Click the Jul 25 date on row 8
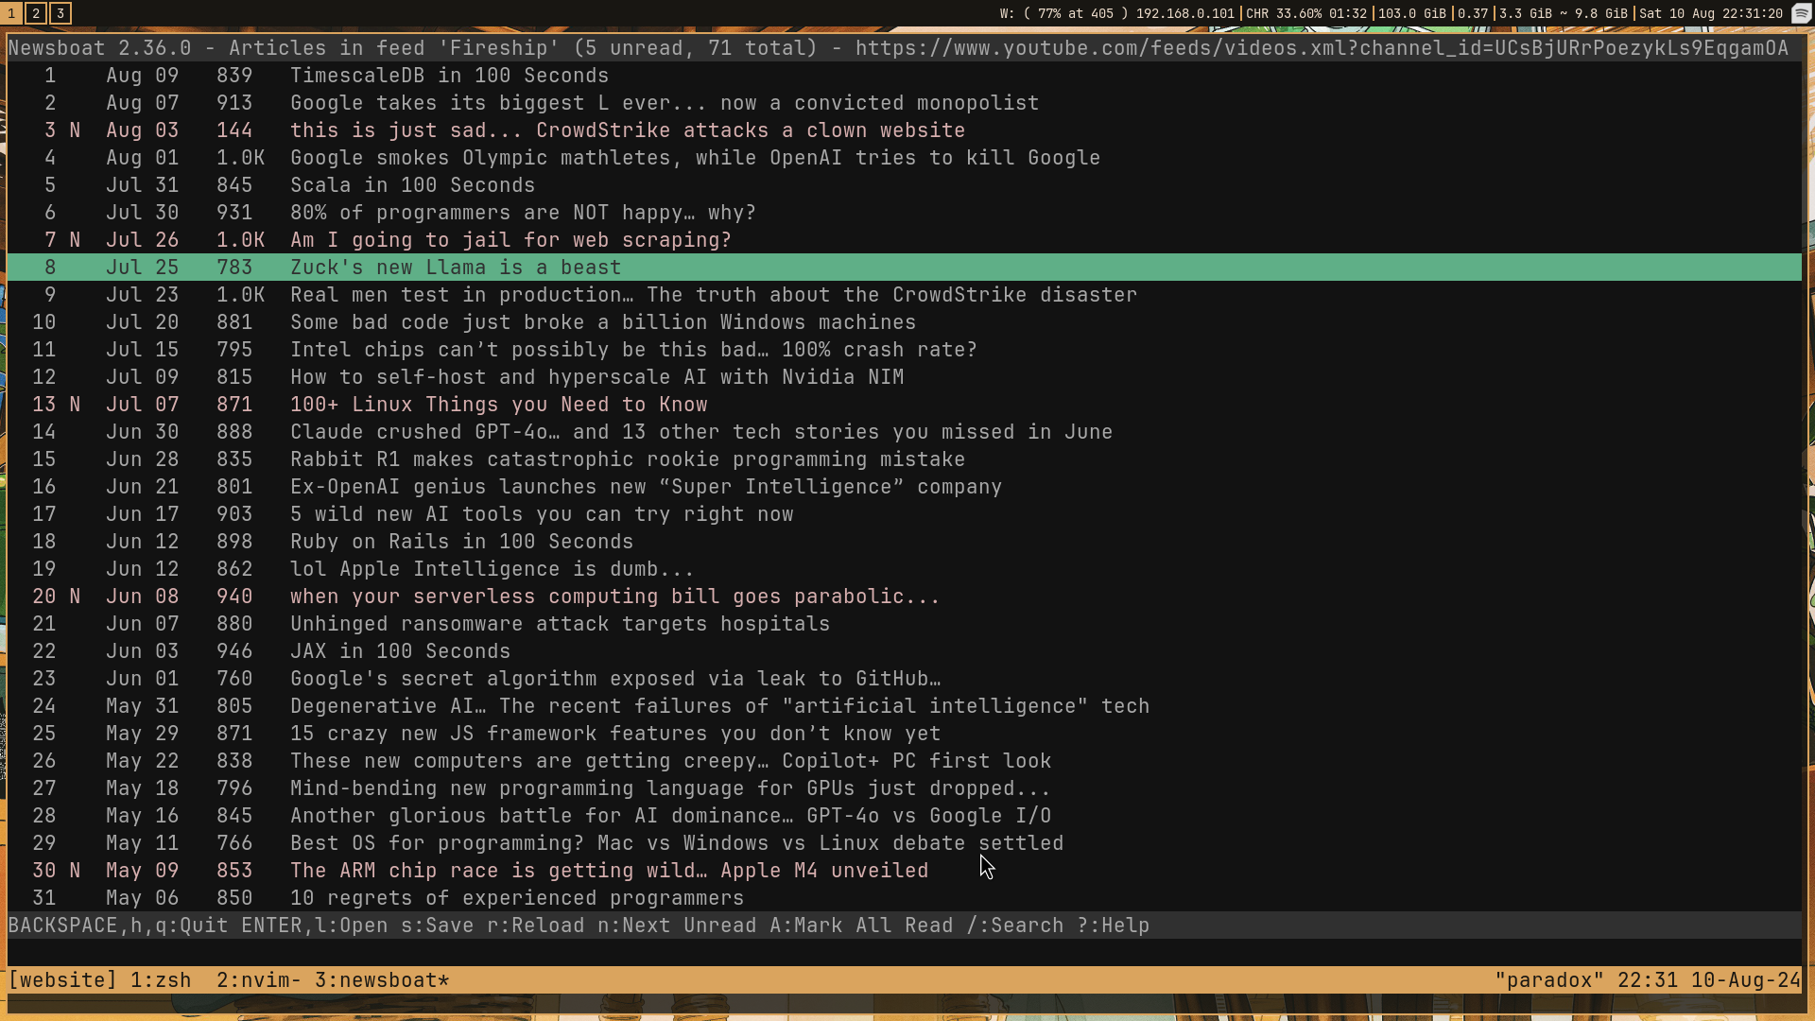Viewport: 1815px width, 1021px height. (143, 268)
